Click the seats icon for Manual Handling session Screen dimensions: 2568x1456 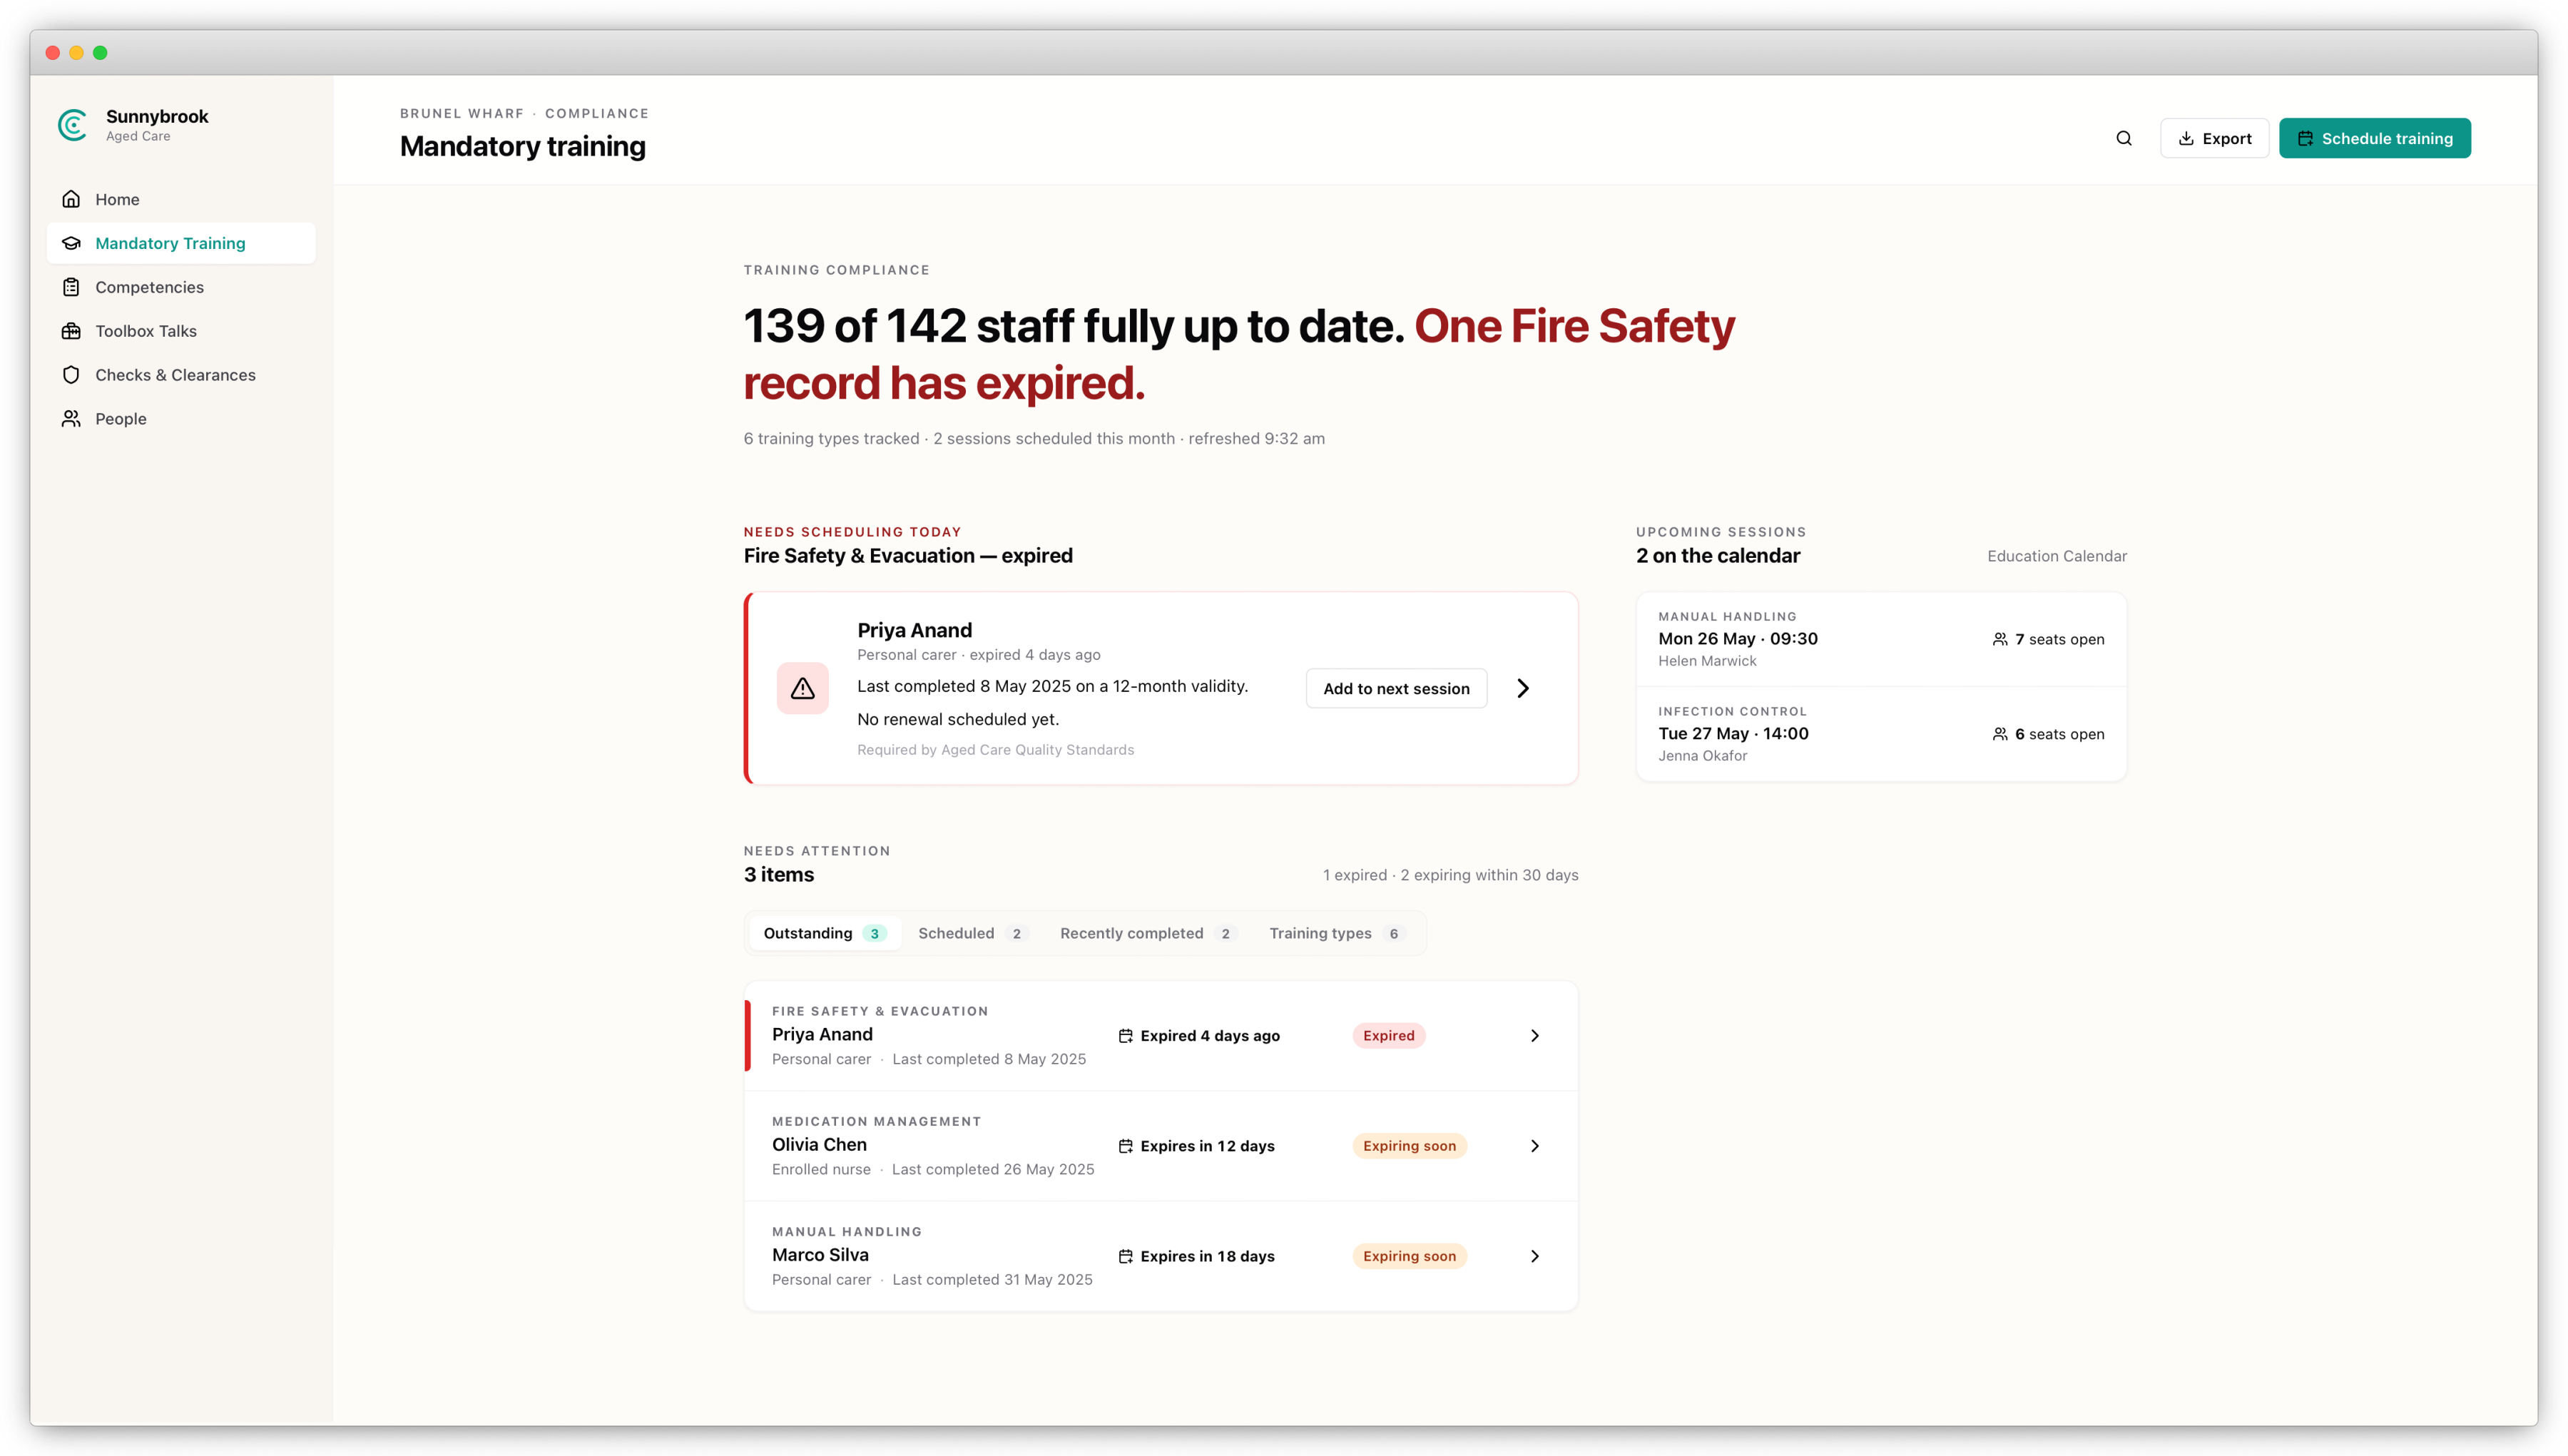coord(1999,639)
